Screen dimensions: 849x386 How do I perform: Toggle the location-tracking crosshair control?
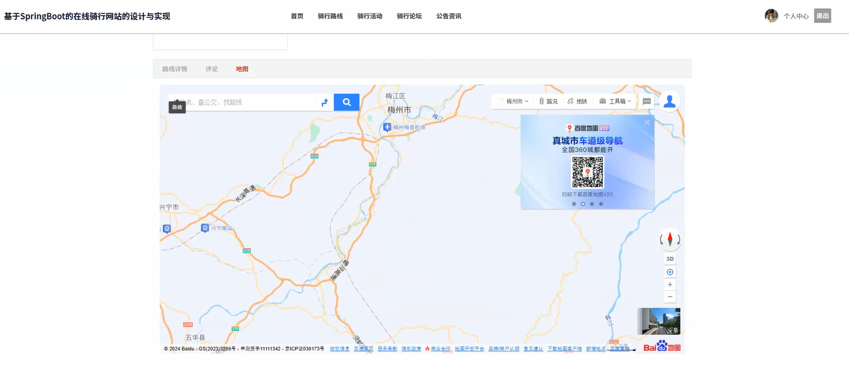tap(670, 271)
